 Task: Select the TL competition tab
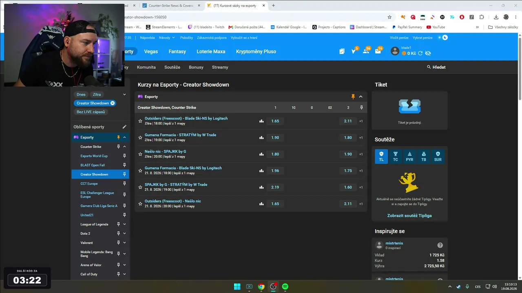click(381, 156)
